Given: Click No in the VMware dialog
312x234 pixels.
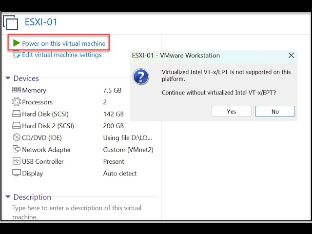Looking at the screenshot, I should coord(275,112).
